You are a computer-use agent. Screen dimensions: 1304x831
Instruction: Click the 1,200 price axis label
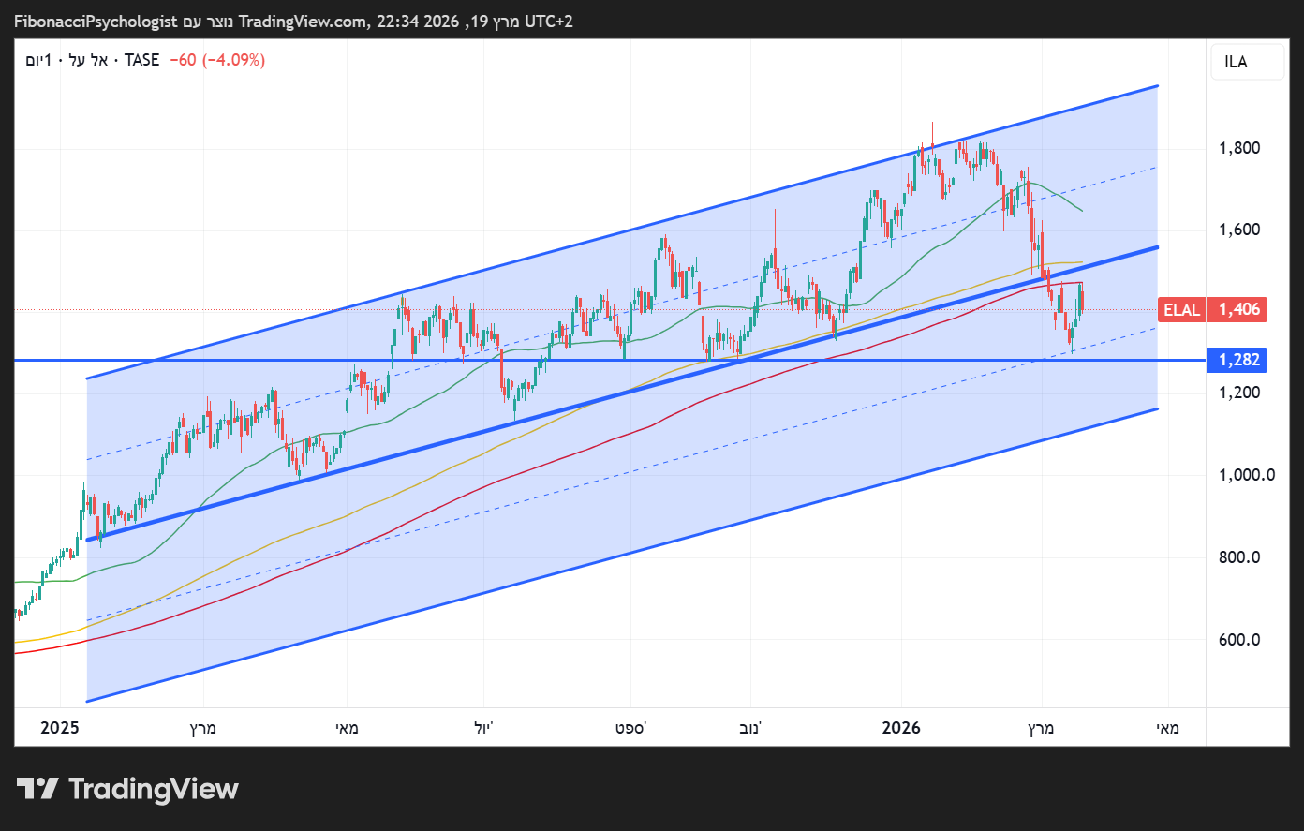[x=1239, y=393]
